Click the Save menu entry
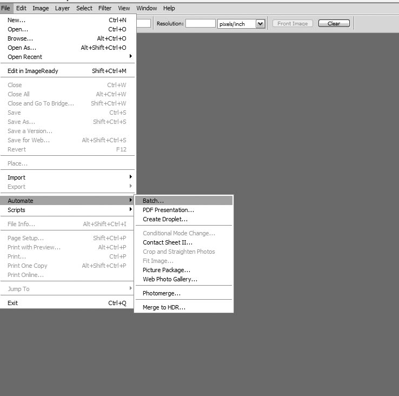This screenshot has height=396, width=399. (67, 113)
